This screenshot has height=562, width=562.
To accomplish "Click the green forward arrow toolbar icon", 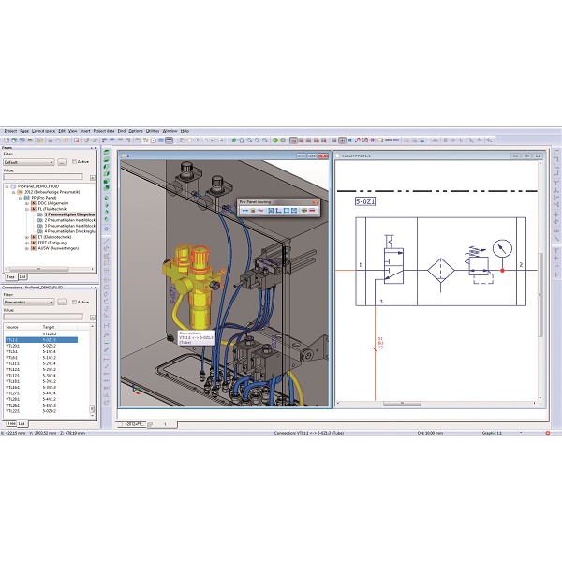I will [x=284, y=140].
